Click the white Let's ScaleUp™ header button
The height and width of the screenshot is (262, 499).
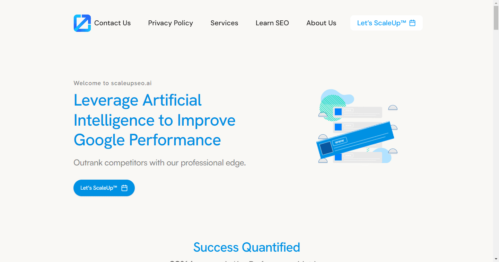(386, 23)
